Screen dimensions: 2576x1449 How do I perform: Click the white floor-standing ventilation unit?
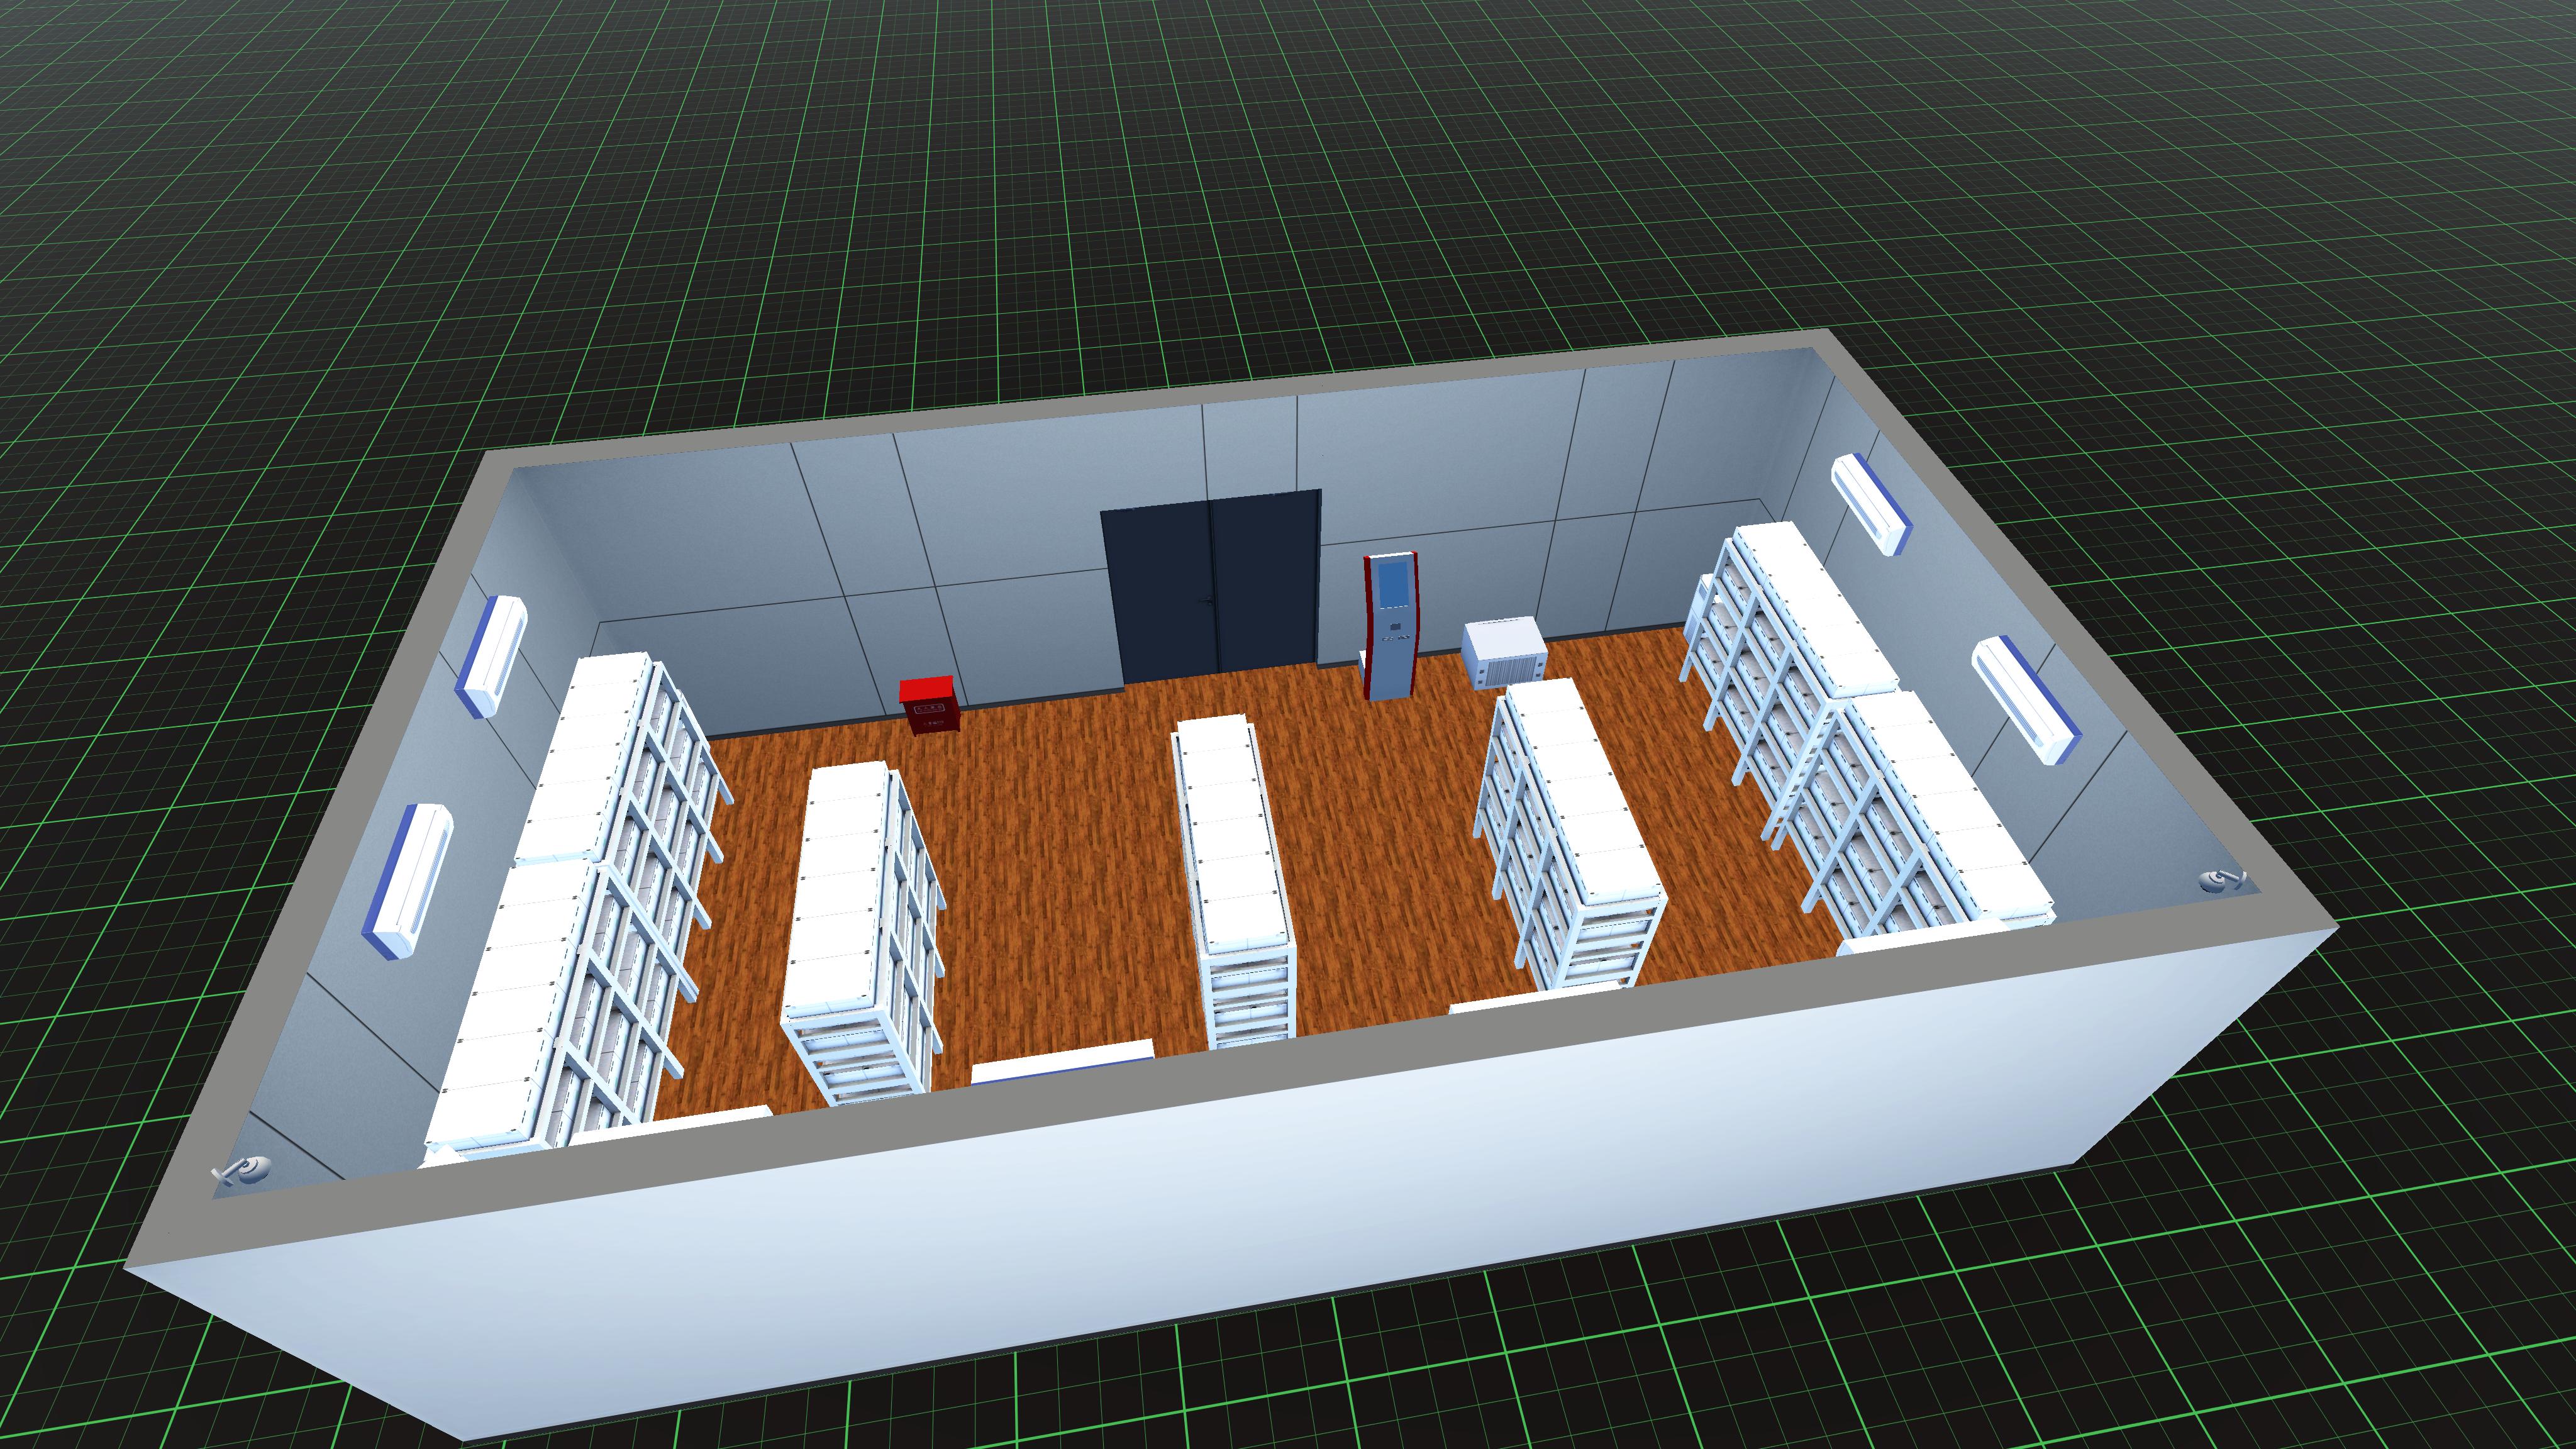1505,652
